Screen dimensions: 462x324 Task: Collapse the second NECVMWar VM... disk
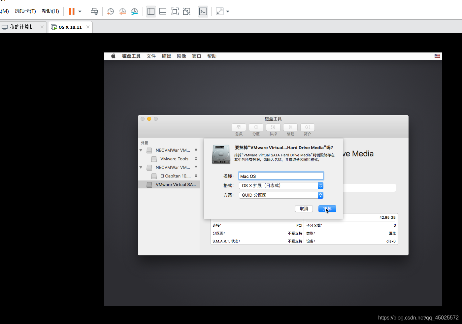[x=141, y=168]
